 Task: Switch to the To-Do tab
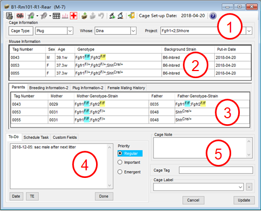[14, 137]
